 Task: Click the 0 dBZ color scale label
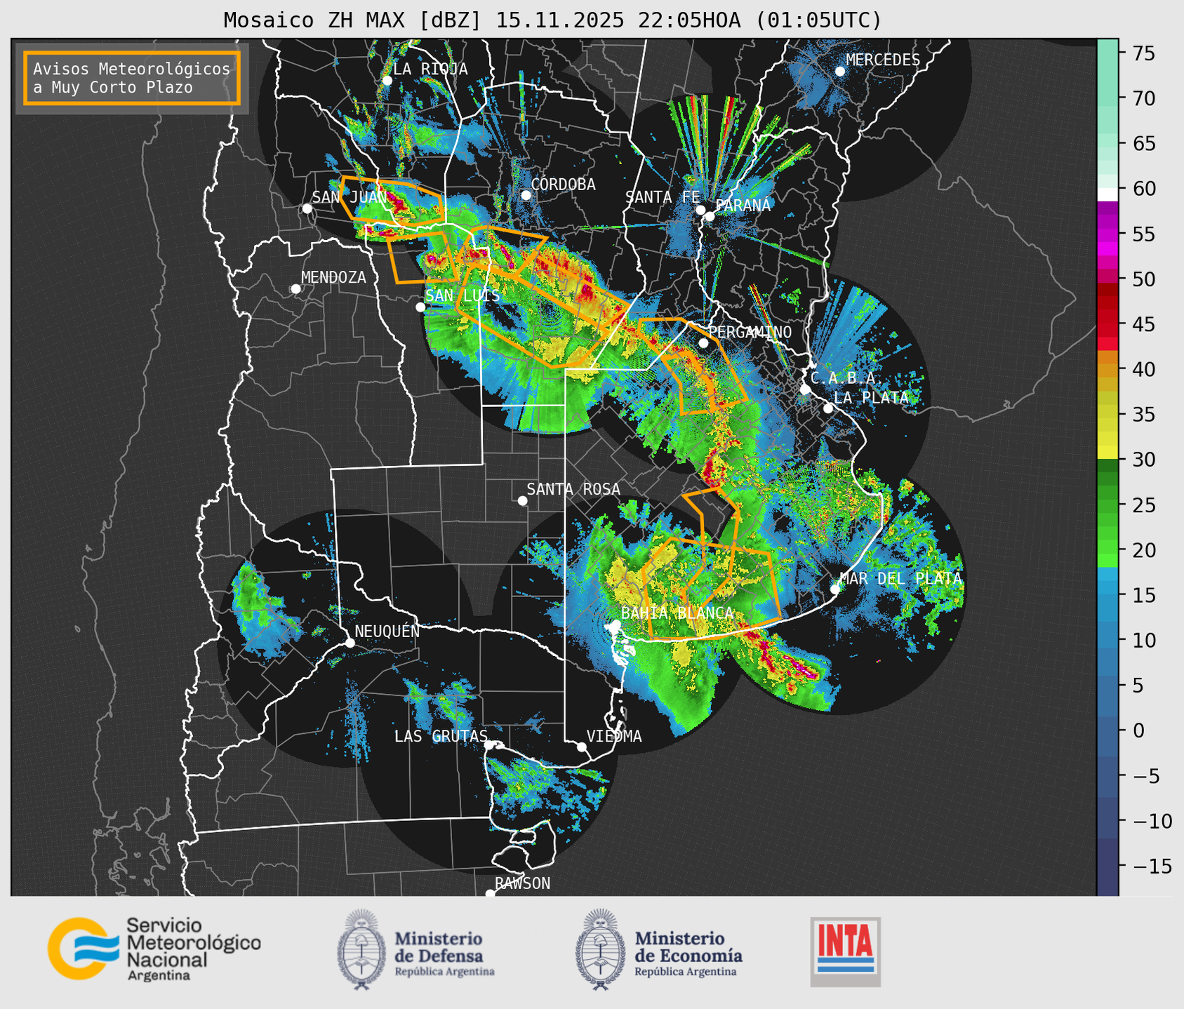click(1138, 731)
